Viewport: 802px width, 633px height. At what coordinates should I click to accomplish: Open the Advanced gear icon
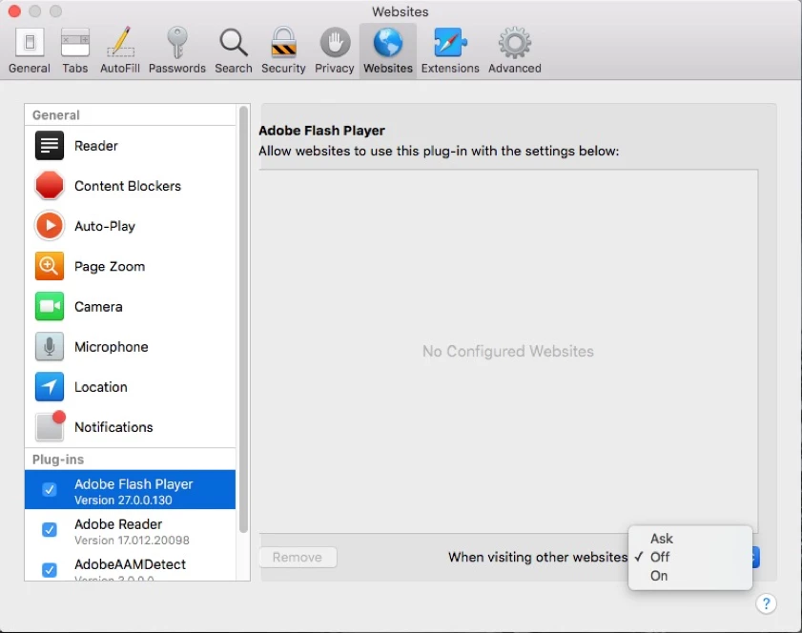tap(515, 43)
